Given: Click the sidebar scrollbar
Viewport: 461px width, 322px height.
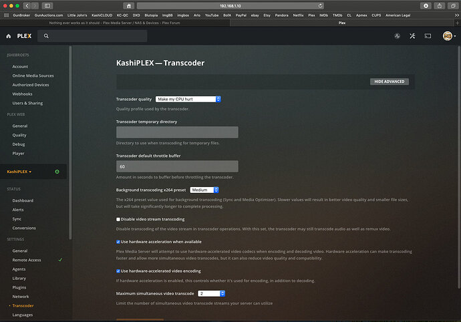Looking at the screenshot, I should [70, 142].
